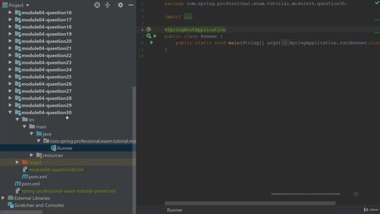Select module04-question18 in tree
The image size is (380, 214).
click(x=46, y=27)
